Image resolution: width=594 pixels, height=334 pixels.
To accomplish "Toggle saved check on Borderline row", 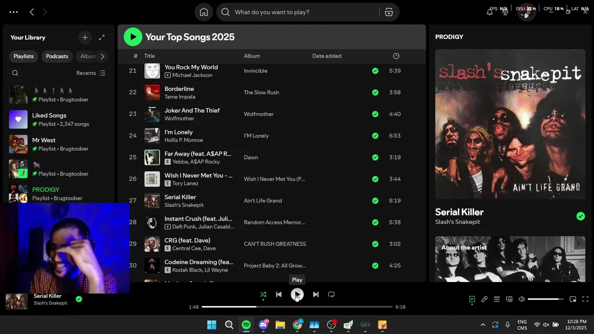I will point(375,92).
